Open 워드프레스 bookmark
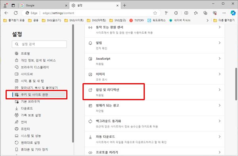Viewport: 238px width, 156px height. [x=157, y=21]
